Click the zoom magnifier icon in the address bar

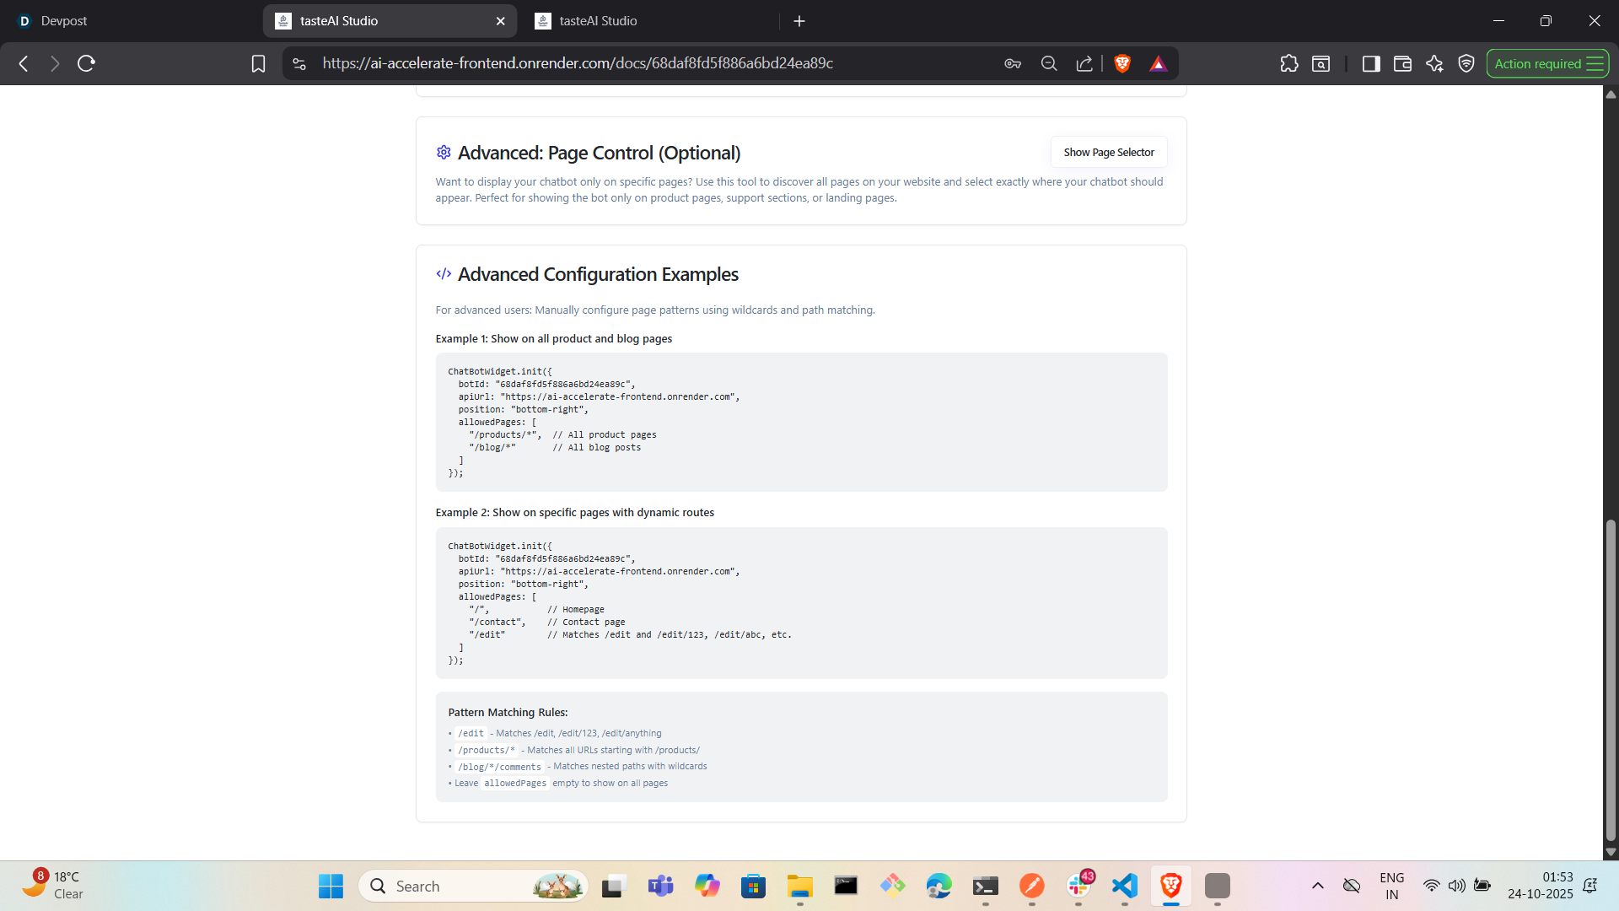tap(1049, 63)
